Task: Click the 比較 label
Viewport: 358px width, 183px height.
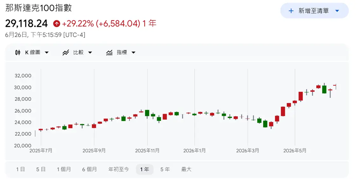Action: tap(78, 52)
